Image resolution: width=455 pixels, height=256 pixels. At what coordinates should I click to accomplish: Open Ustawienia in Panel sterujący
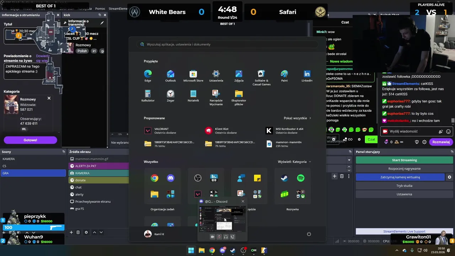(404, 194)
